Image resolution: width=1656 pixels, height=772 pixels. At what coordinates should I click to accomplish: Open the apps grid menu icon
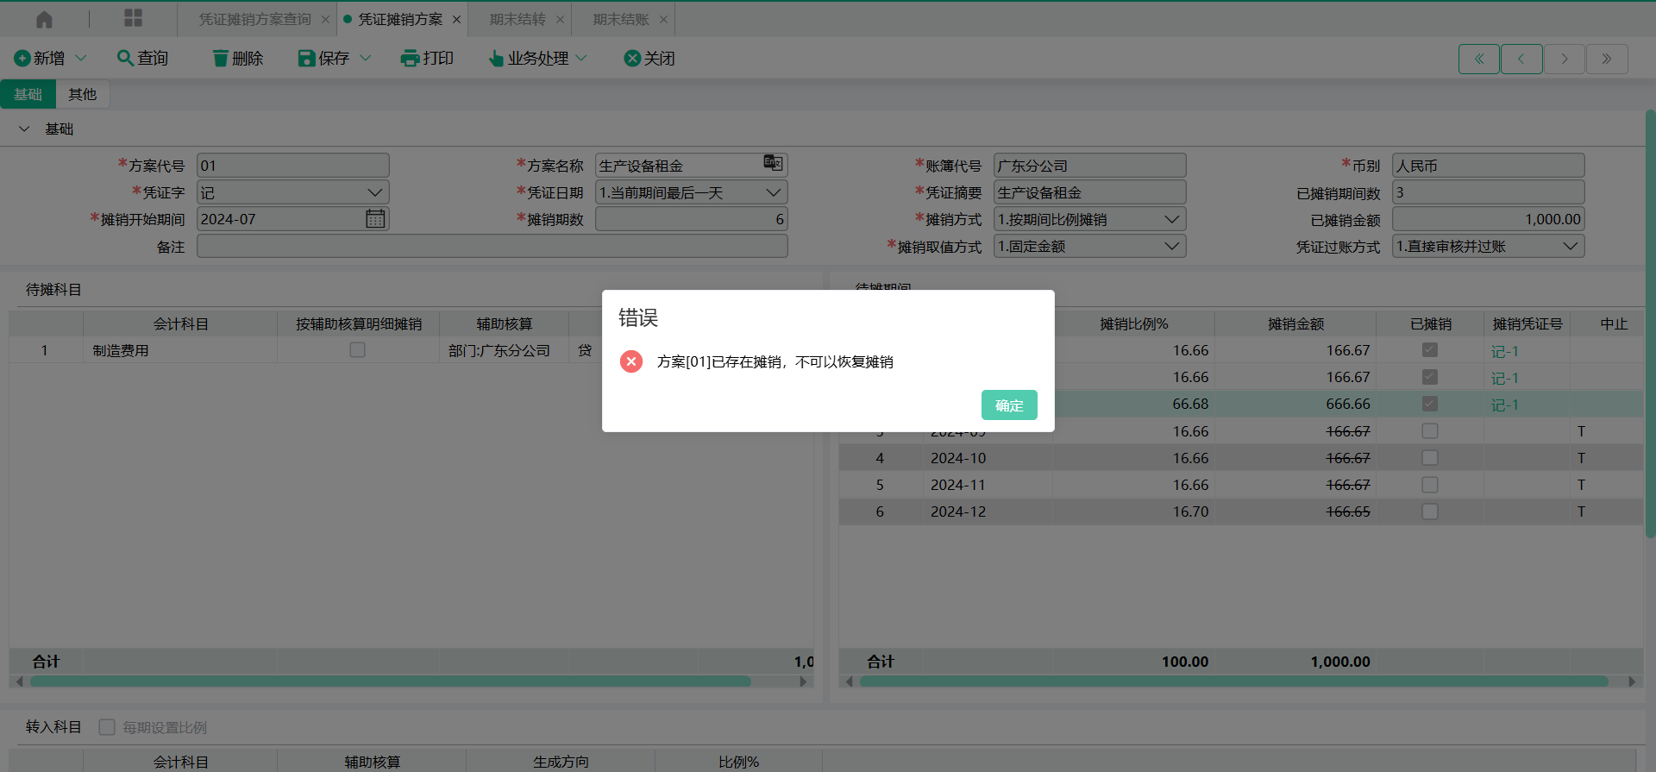(x=133, y=18)
